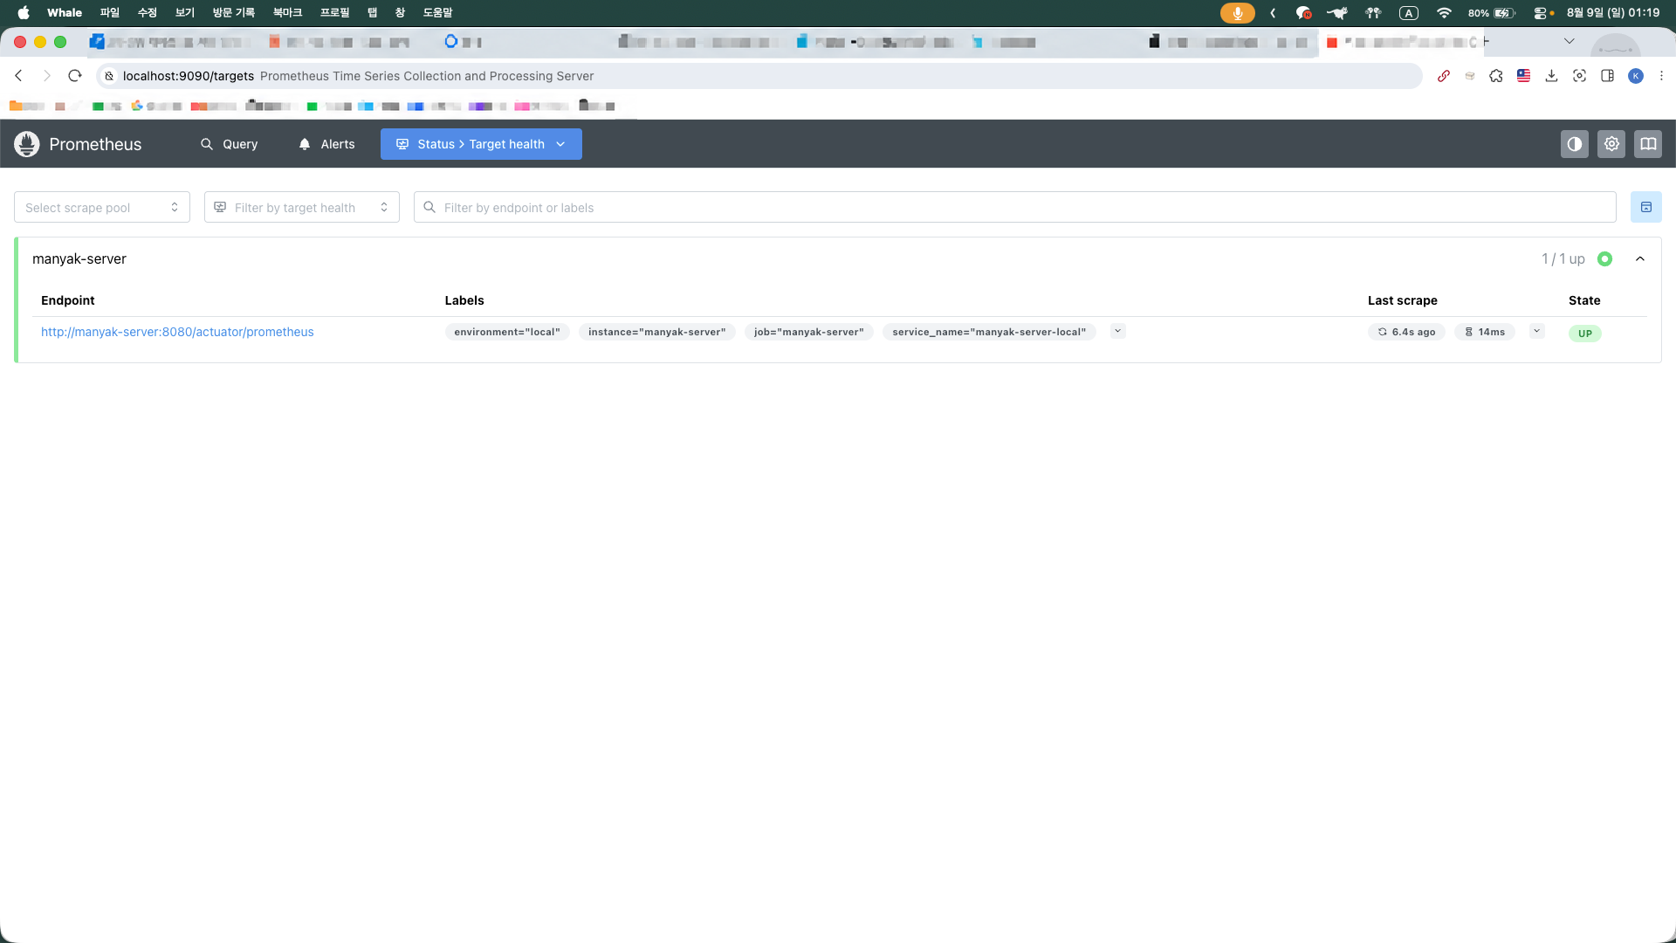Open the browser downloads icon

(x=1551, y=76)
